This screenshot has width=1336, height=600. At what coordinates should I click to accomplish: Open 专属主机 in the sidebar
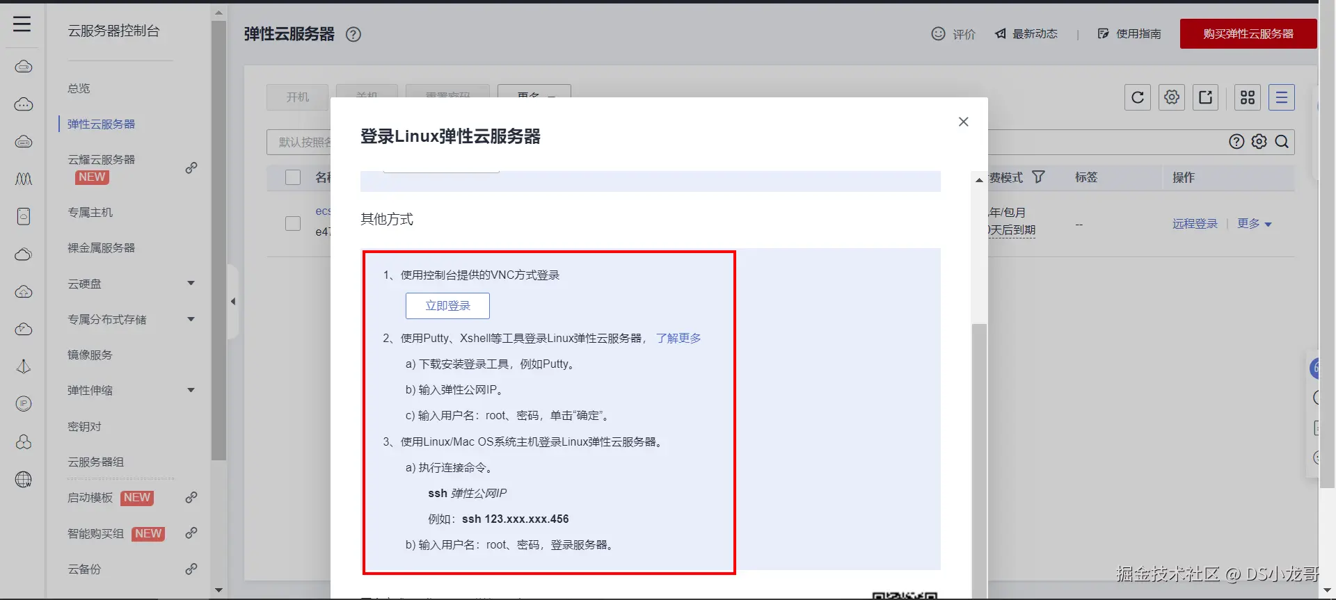(x=90, y=212)
